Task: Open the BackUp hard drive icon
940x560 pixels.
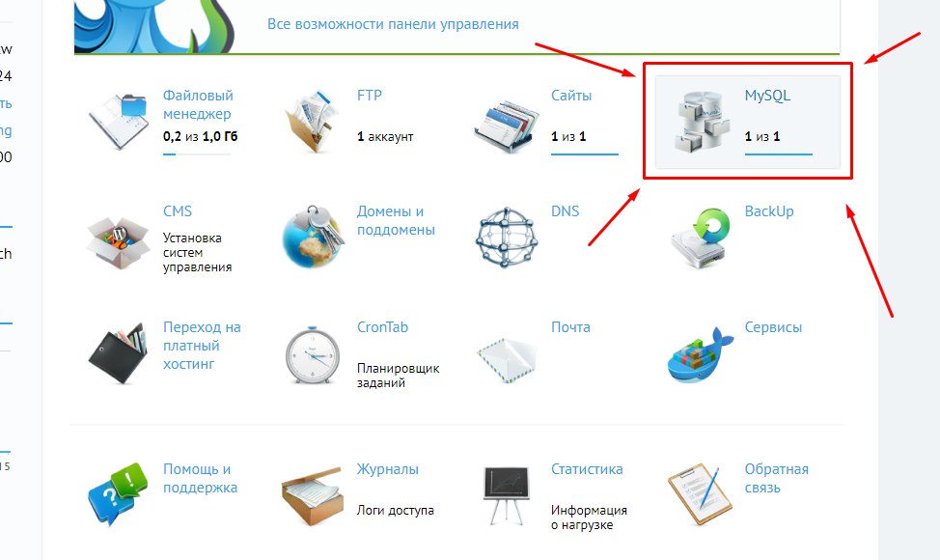Action: 701,238
